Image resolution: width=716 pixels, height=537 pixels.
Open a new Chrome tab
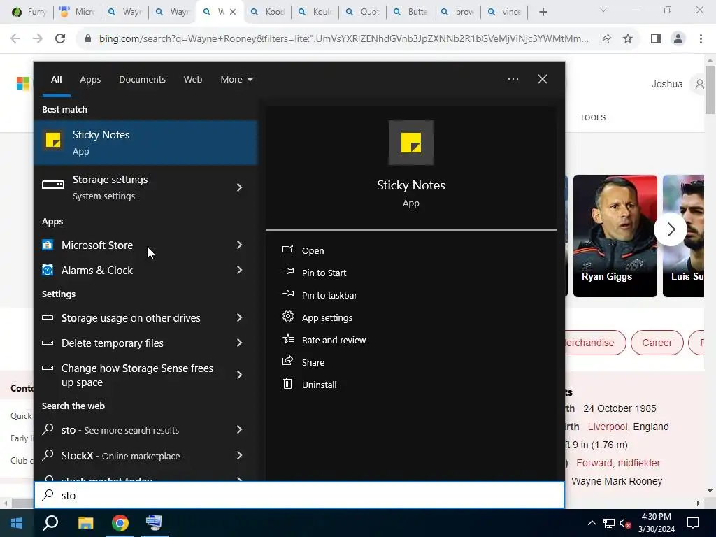tap(543, 12)
